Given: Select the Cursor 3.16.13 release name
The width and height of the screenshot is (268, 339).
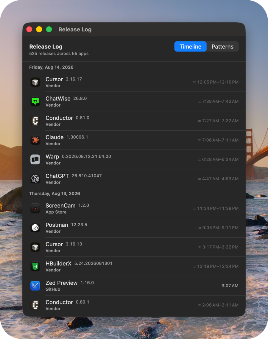Looking at the screenshot, I should [x=54, y=244].
